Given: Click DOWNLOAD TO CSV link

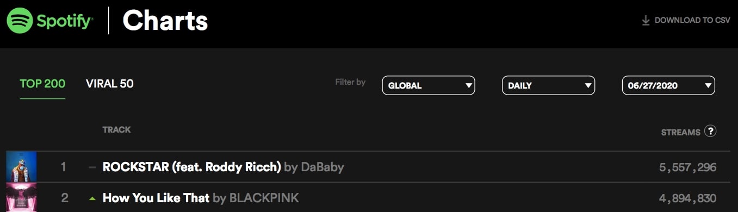Looking at the screenshot, I should click(686, 20).
